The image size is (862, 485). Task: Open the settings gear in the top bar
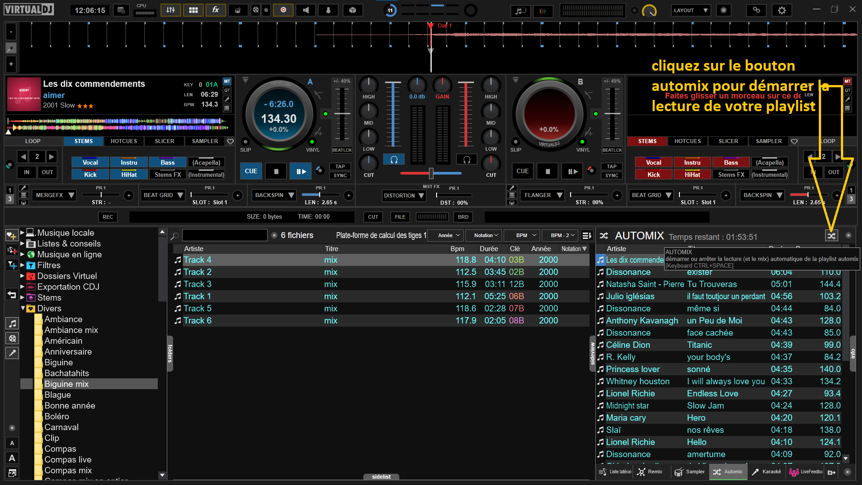click(x=782, y=10)
